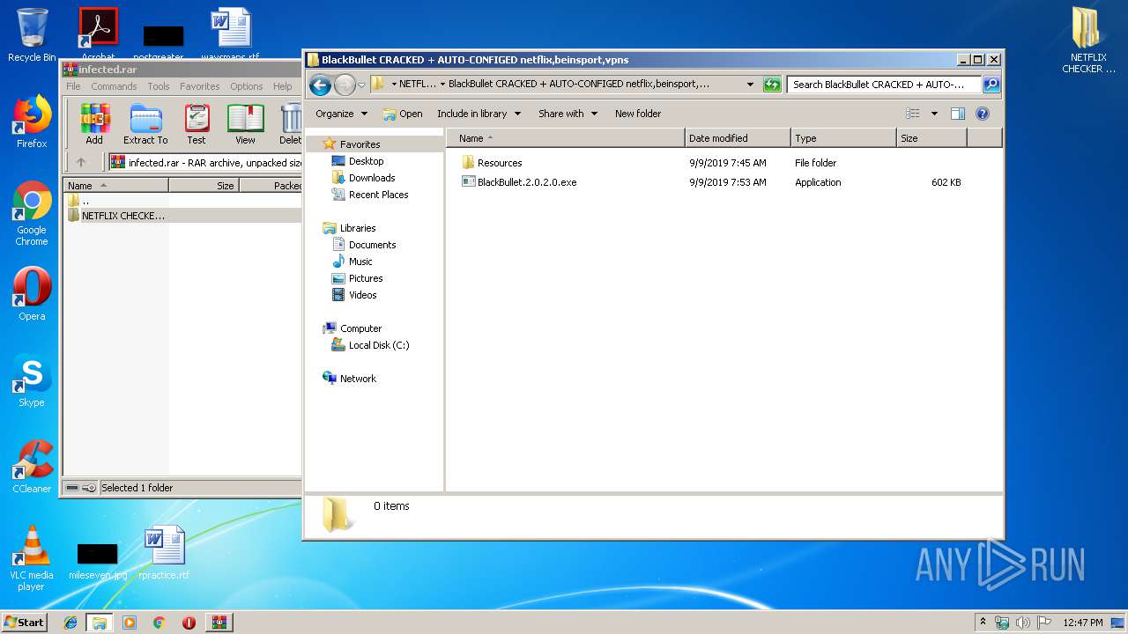
Task: Go back in Explorer window
Action: [x=321, y=85]
